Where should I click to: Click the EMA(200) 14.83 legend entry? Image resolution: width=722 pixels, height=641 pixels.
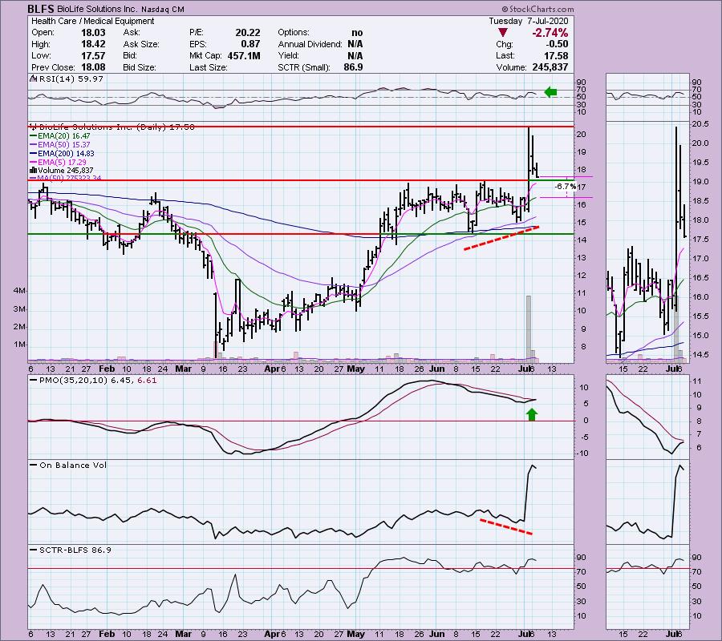[x=62, y=154]
